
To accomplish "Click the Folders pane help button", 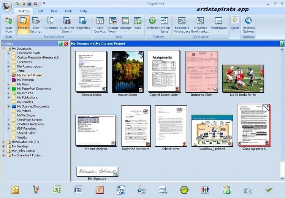I will [60, 44].
